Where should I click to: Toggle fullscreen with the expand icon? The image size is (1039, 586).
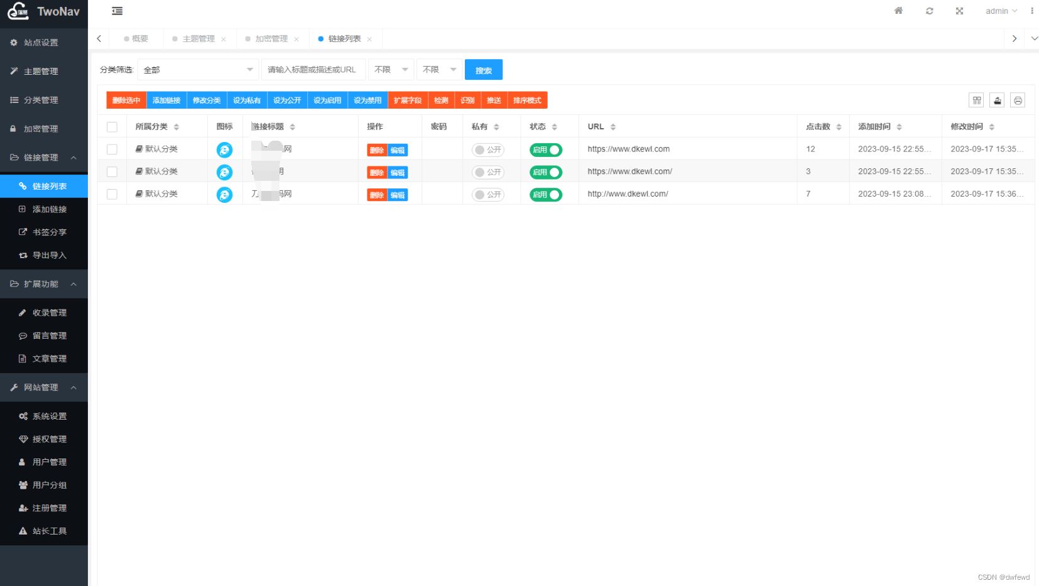(959, 11)
